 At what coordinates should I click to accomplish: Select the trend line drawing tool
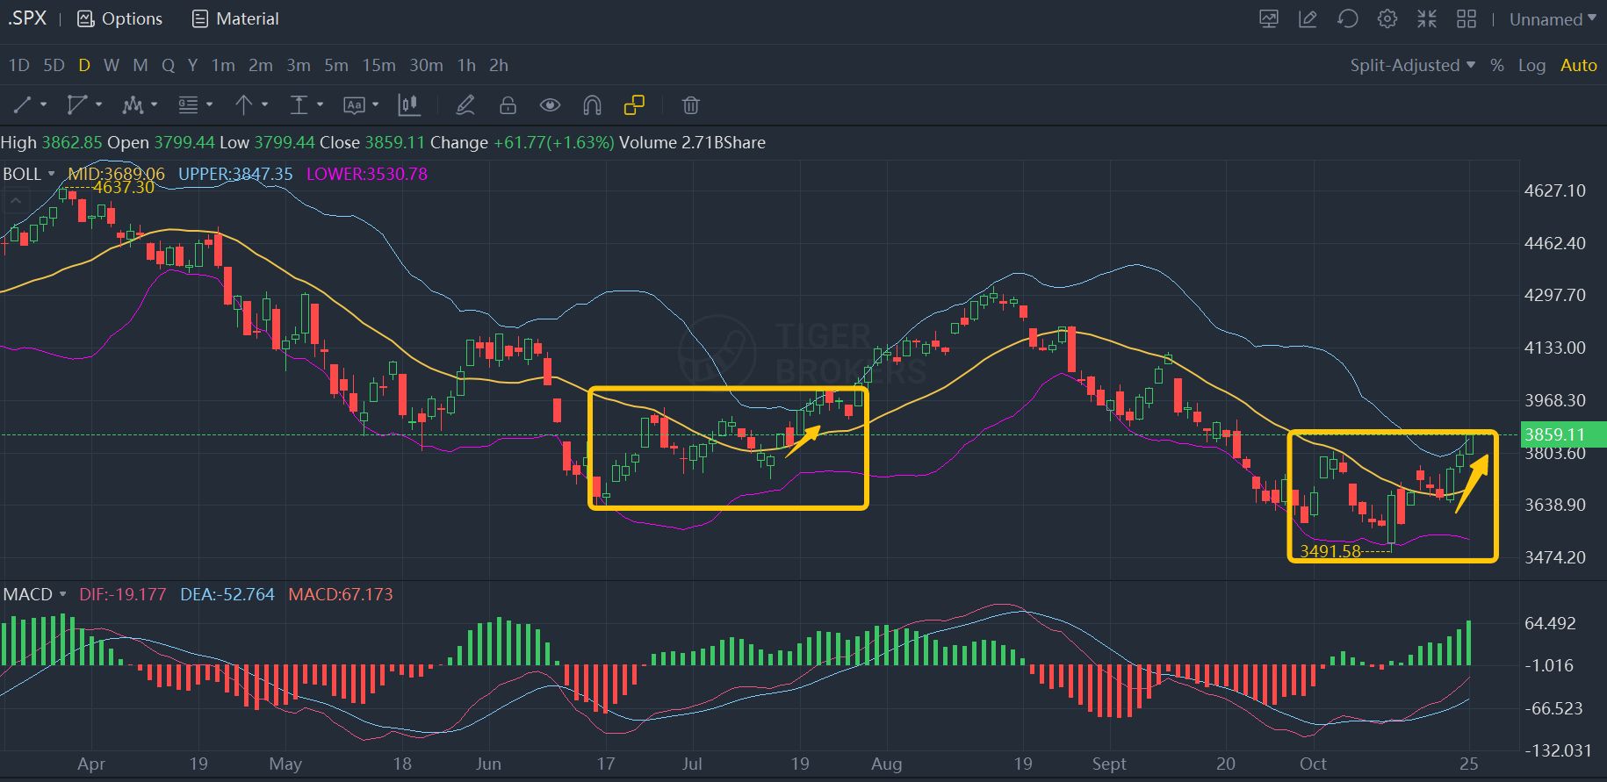[x=23, y=105]
